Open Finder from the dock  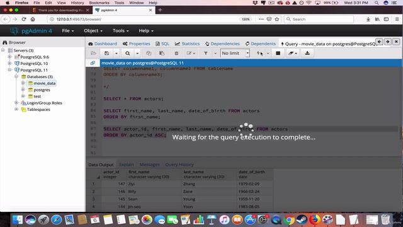pos(18,219)
